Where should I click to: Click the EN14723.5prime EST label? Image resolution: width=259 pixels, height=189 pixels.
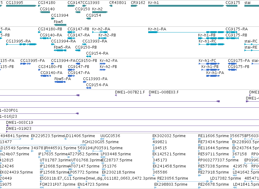pos(93,184)
